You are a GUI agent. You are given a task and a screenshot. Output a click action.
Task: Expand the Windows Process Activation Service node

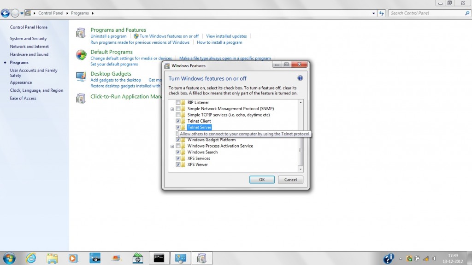pyautogui.click(x=172, y=146)
